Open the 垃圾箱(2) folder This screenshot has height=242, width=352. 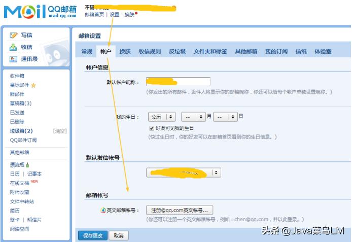point(21,131)
